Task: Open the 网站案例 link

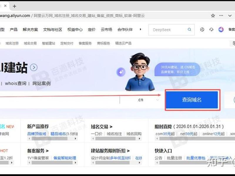Action: click(x=41, y=83)
